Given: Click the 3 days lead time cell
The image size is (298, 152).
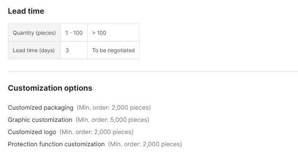Looking at the screenshot, I should pos(74,50).
